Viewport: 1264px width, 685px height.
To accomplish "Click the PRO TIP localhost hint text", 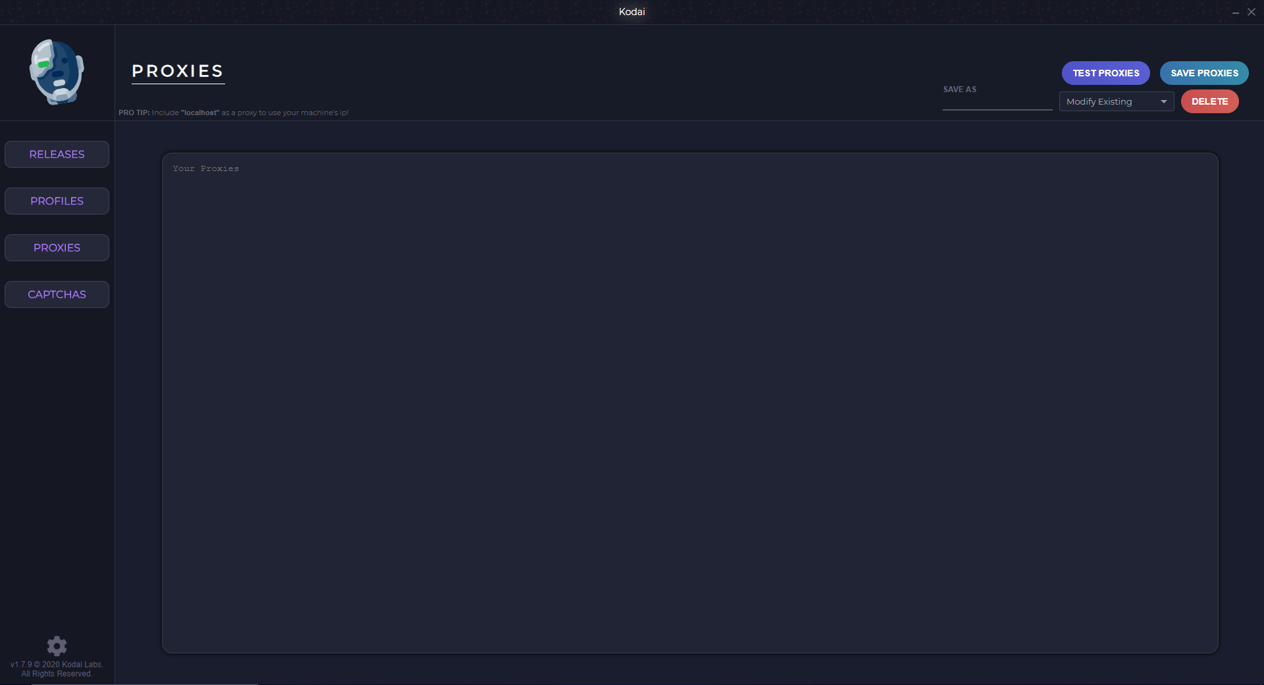I will tap(233, 113).
